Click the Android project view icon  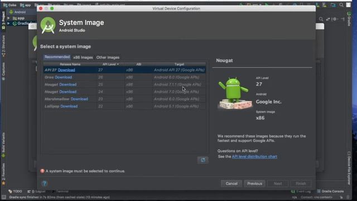pos(11,12)
